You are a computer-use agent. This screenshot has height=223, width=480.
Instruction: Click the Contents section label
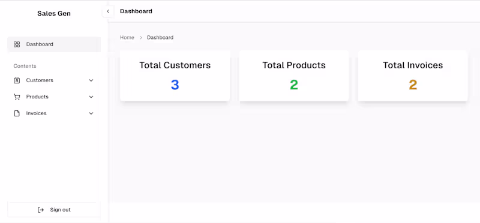[25, 66]
